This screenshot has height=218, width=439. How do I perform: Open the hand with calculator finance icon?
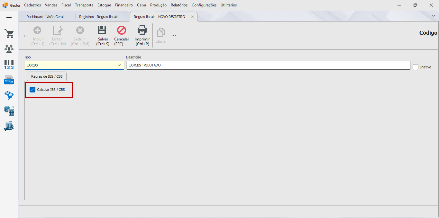point(9,126)
